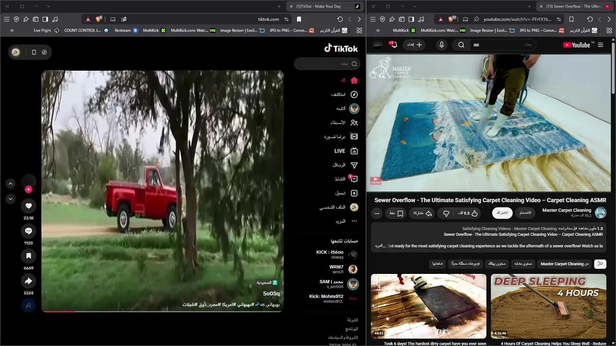Share the Sewer Overflow video (مشاركة)
The image size is (616, 346).
(x=421, y=213)
